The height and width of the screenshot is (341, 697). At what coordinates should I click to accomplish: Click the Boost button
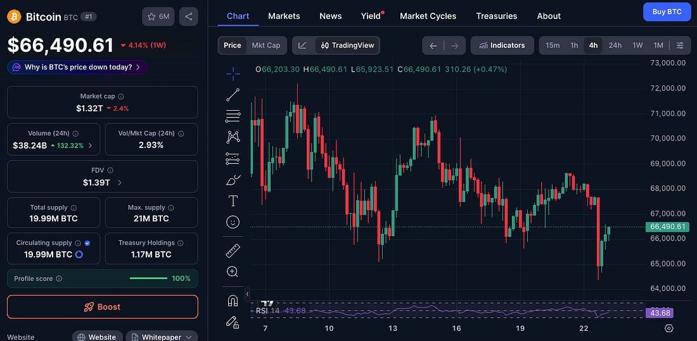click(103, 307)
